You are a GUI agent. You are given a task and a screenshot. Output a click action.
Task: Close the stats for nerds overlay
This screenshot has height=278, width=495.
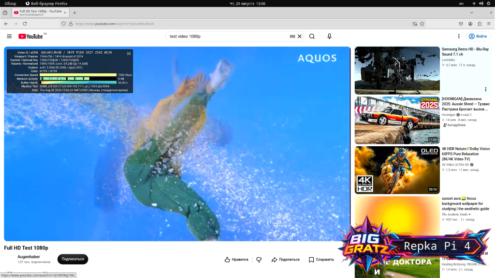pos(129,54)
